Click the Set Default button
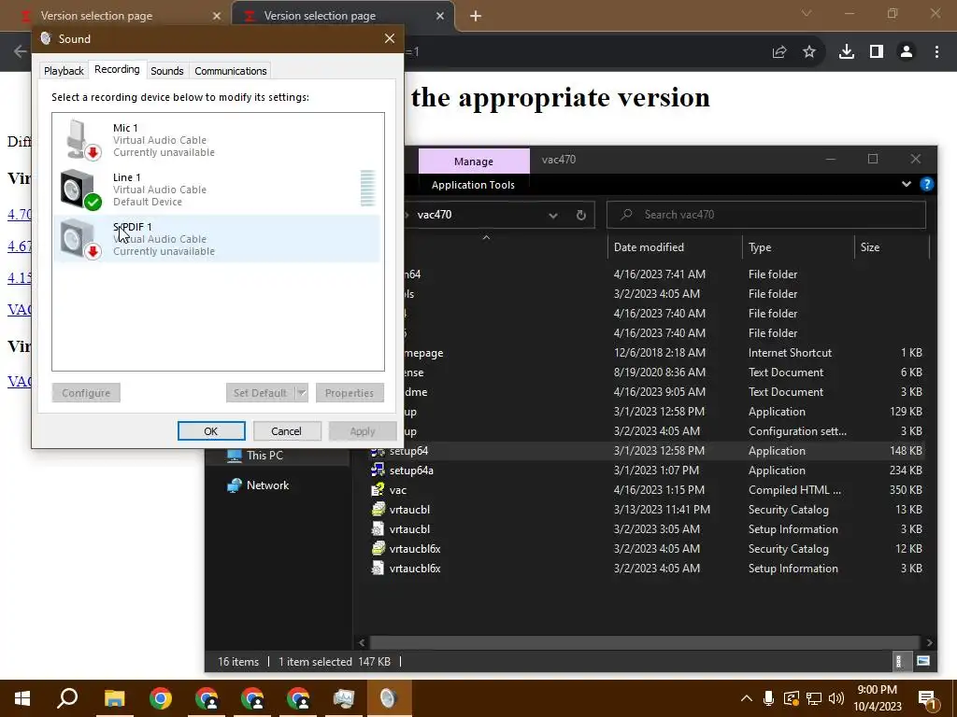This screenshot has height=717, width=957. pyautogui.click(x=260, y=393)
